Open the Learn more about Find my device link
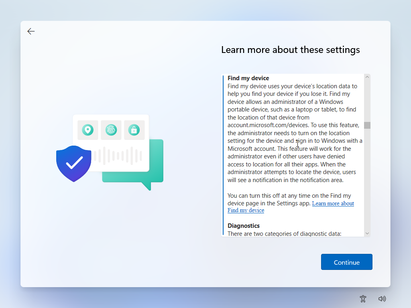Screen dimensions: 411x308 (333, 204)
